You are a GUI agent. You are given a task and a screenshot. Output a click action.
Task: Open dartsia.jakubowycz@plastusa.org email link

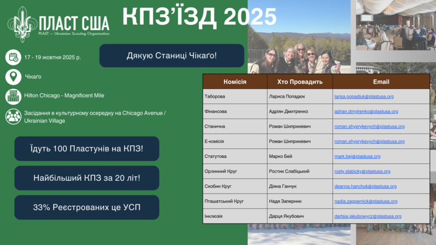pos(367,216)
